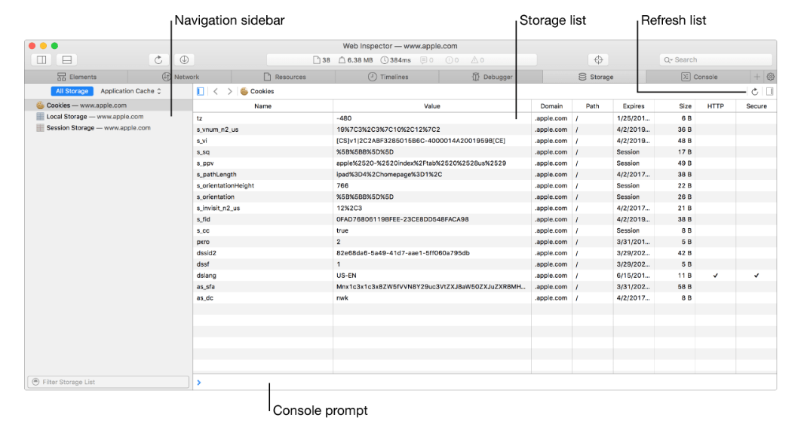801x427 pixels.
Task: Switch to the Console tab
Action: [699, 77]
